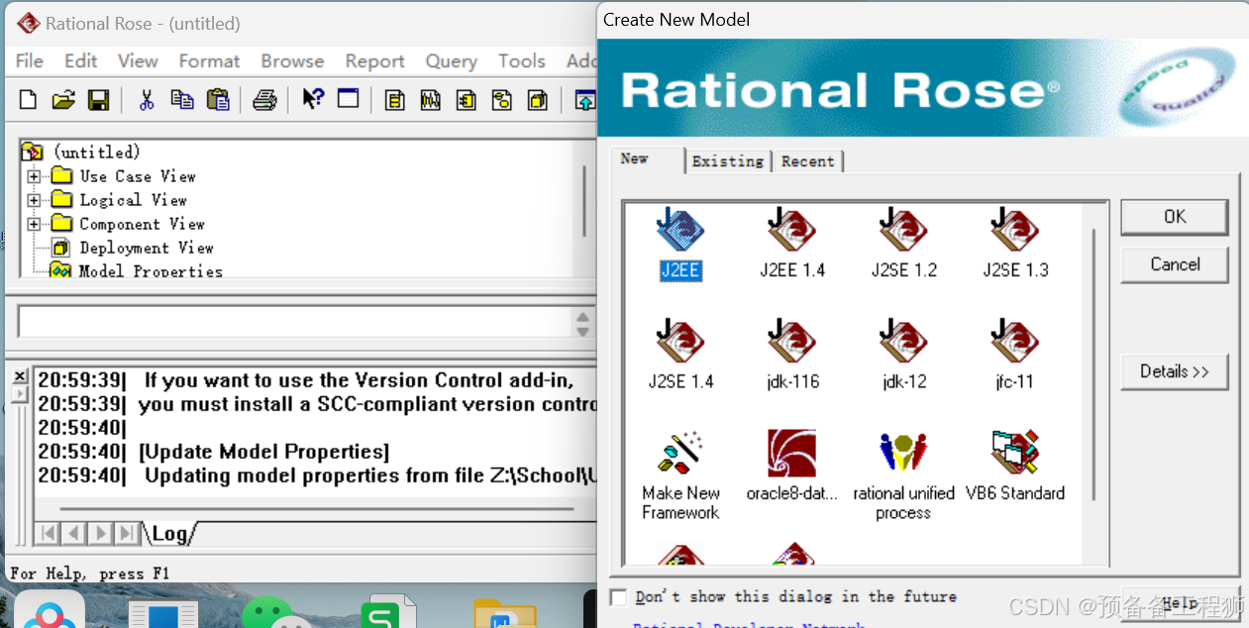Click the Open folder toolbar icon
The height and width of the screenshot is (628, 1249).
pos(63,99)
